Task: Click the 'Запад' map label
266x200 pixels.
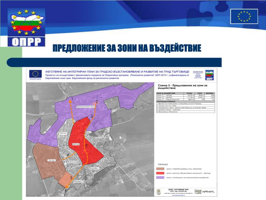Action: [51, 160]
